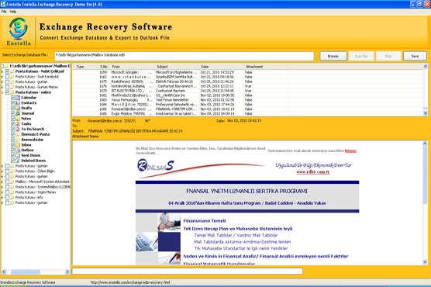Viewport: 431px width, 287px height.
Task: Check the Suat Karabulut mailbox checkbox
Action: coord(8,77)
